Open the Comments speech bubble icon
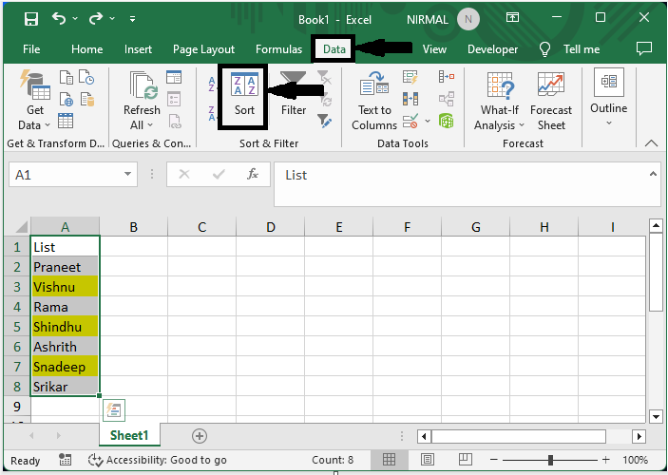This screenshot has height=475, width=668. tap(643, 49)
